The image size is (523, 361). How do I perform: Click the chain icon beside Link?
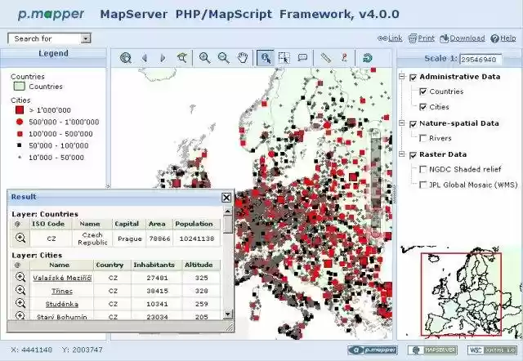click(x=382, y=38)
